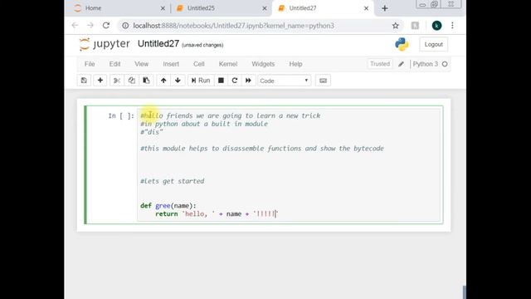
Task: Restart the kernel icon
Action: click(234, 81)
